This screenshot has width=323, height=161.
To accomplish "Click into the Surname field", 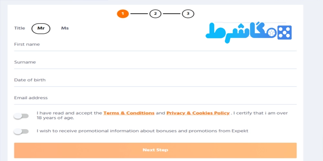I will 155,62.
